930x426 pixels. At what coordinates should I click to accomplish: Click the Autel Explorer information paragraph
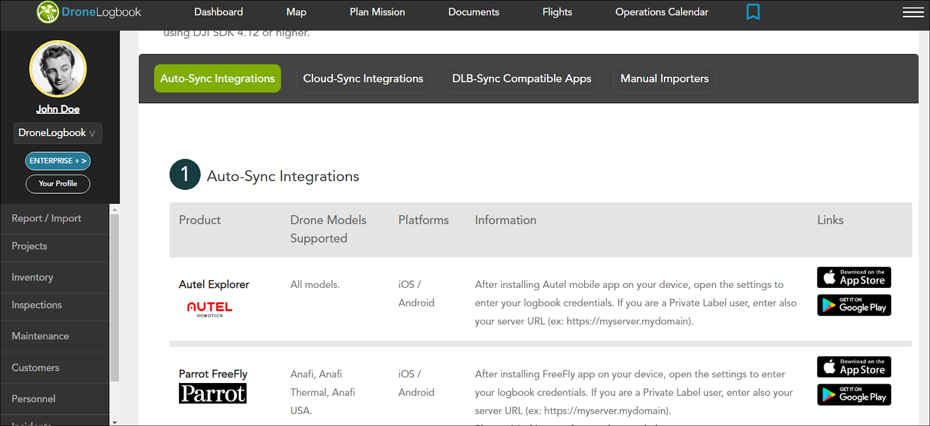pos(635,303)
